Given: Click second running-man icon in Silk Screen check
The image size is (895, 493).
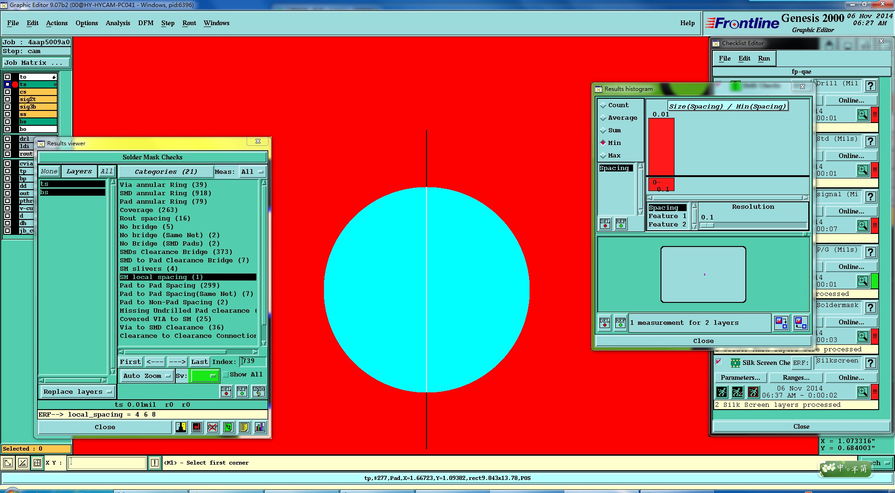Looking at the screenshot, I should coord(737,392).
